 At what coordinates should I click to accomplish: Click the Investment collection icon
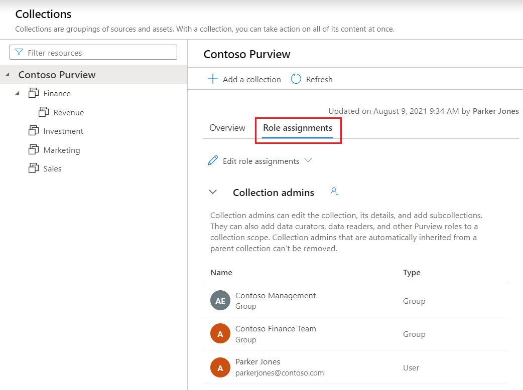pos(34,131)
